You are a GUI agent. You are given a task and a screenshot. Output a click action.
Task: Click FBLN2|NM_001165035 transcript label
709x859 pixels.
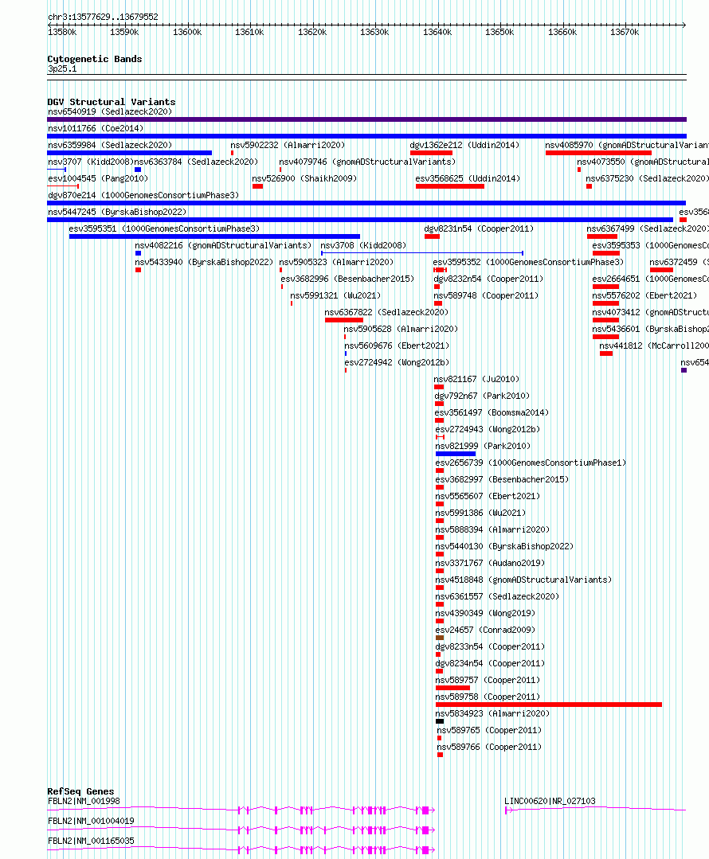tap(91, 841)
